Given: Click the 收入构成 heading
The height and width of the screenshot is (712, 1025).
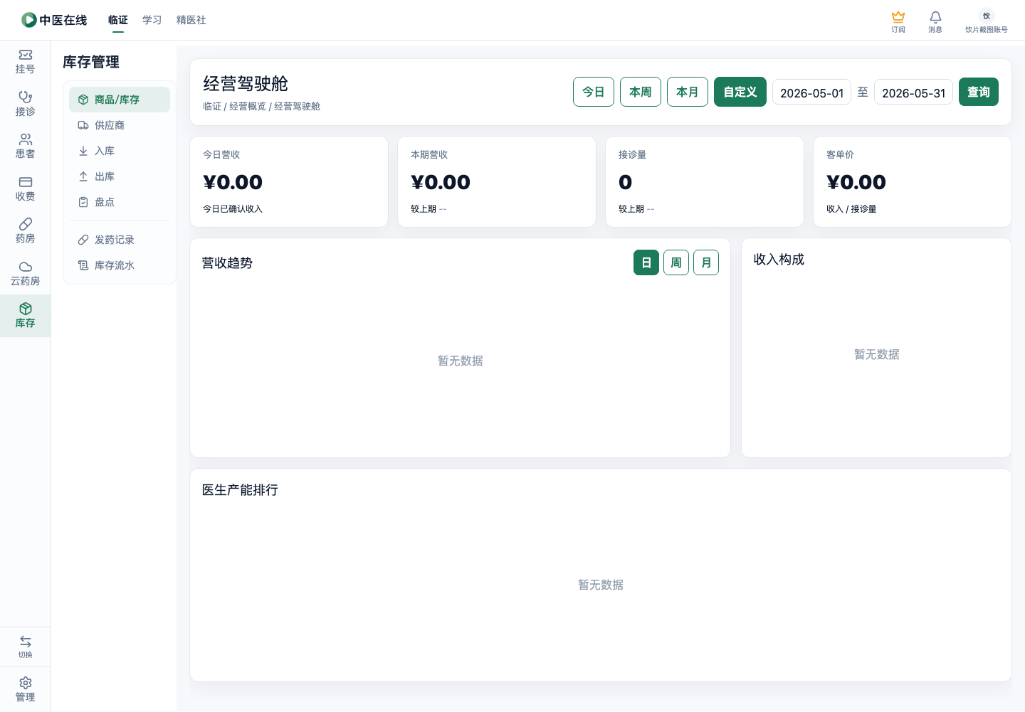Looking at the screenshot, I should (x=779, y=260).
